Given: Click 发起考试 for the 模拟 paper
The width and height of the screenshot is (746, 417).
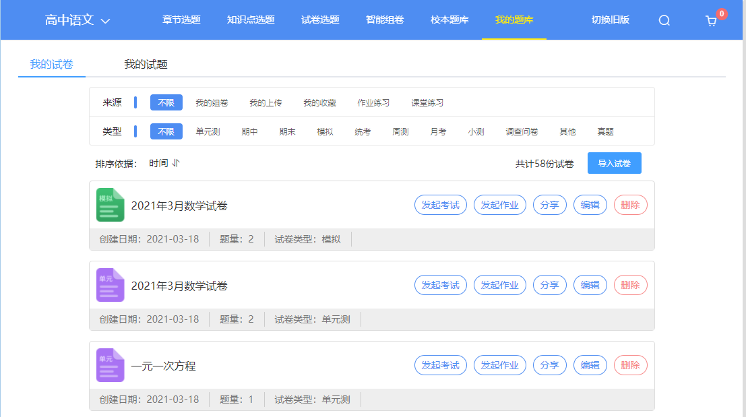Looking at the screenshot, I should pyautogui.click(x=440, y=205).
